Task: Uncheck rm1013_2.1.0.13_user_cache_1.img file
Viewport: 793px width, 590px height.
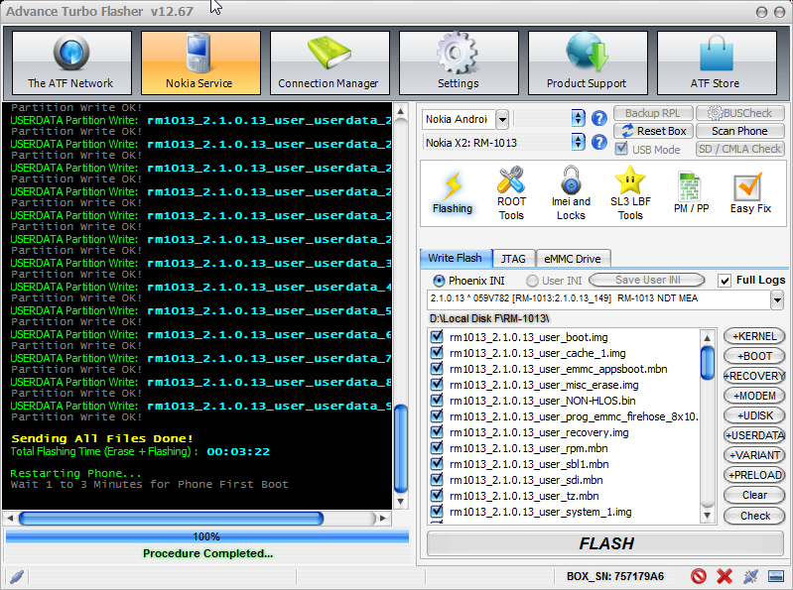Action: tap(437, 353)
